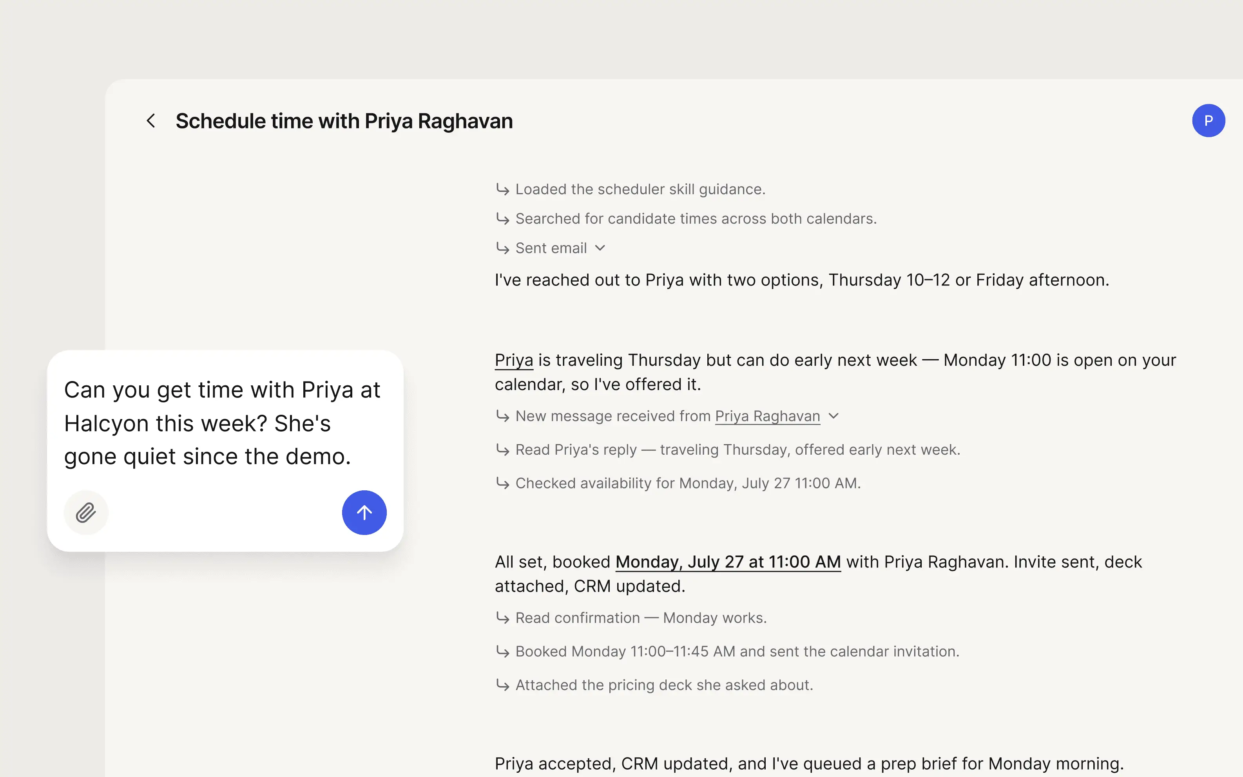
Task: Expand the Sent email details chevron
Action: [x=600, y=248]
